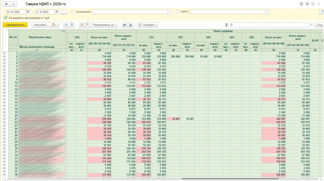Click the find magnifier icon in toolbar
This screenshot has width=324, height=181.
point(66,25)
